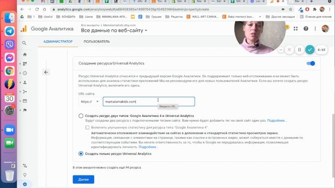Open the account profile avatar
Viewport: 335px width, 188px height.
(325, 29)
